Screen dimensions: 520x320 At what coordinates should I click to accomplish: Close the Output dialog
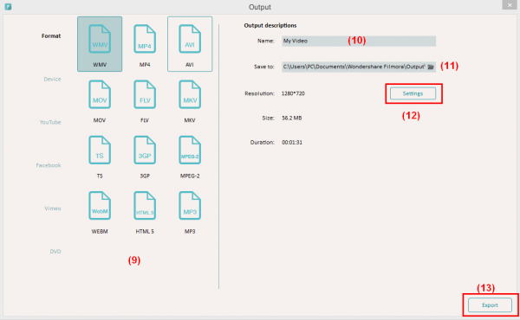(x=510, y=5)
